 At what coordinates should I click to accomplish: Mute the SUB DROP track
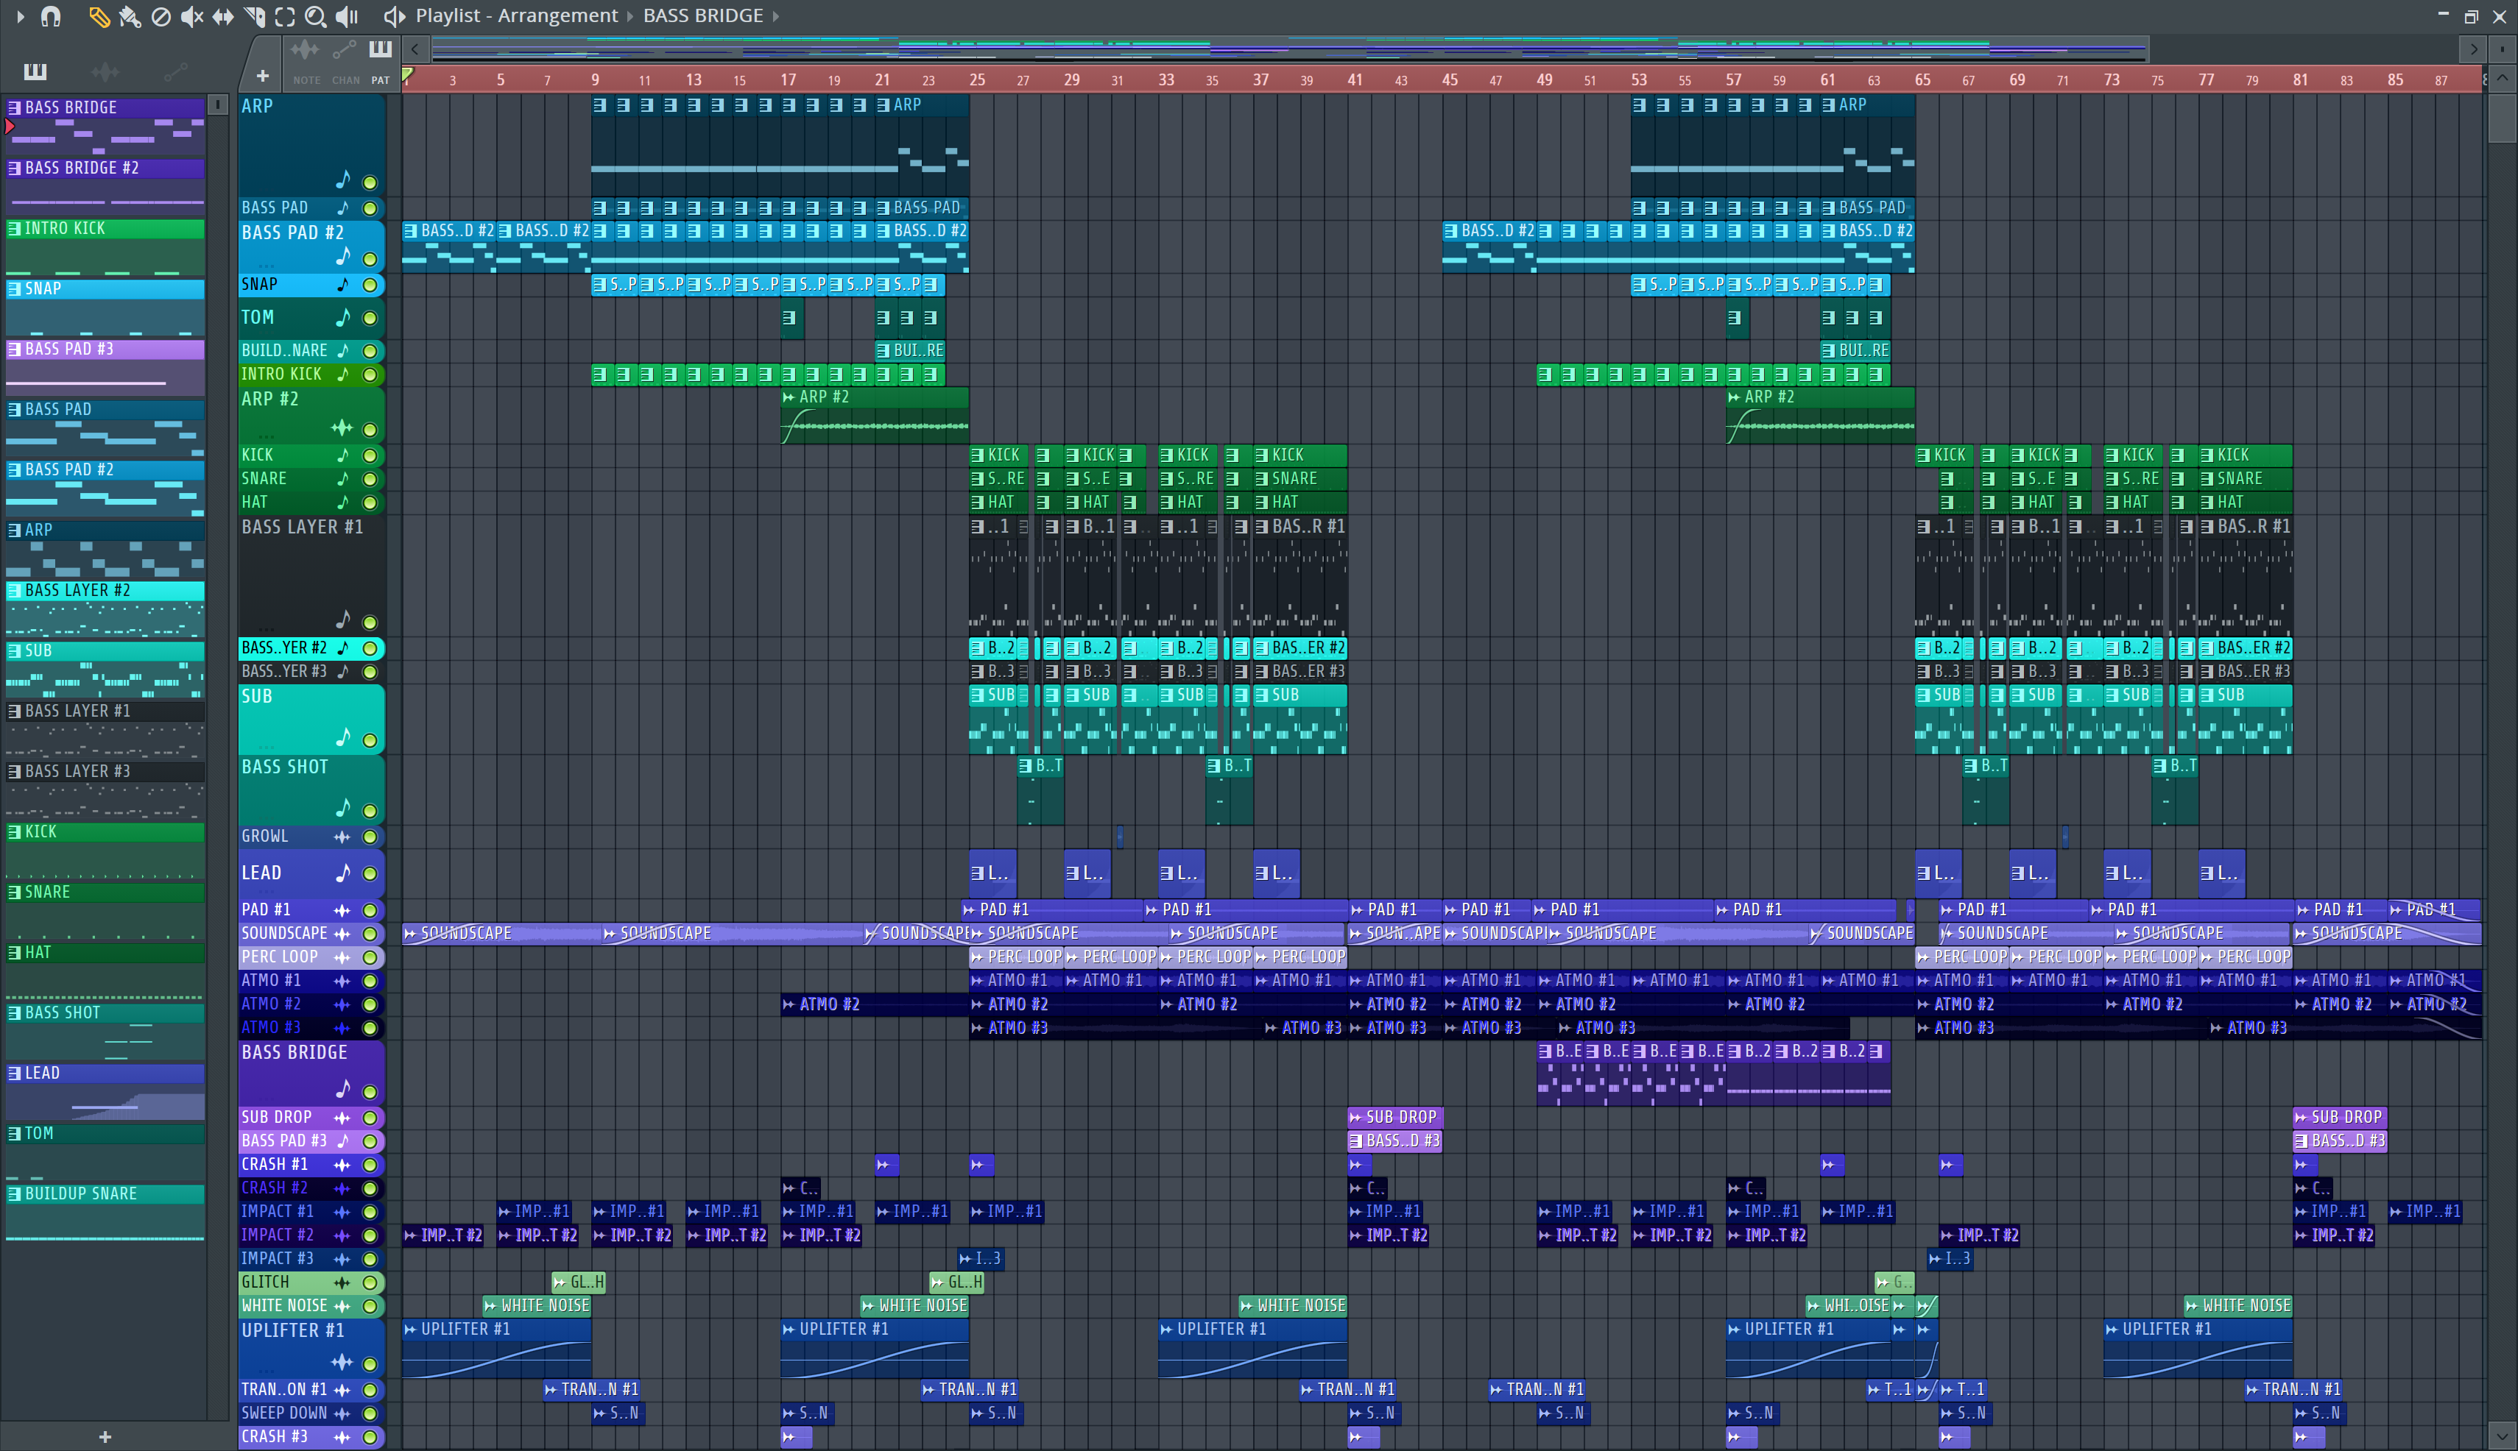370,1118
